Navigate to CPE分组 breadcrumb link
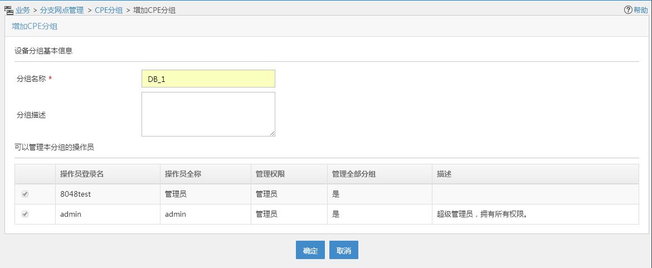 point(109,10)
